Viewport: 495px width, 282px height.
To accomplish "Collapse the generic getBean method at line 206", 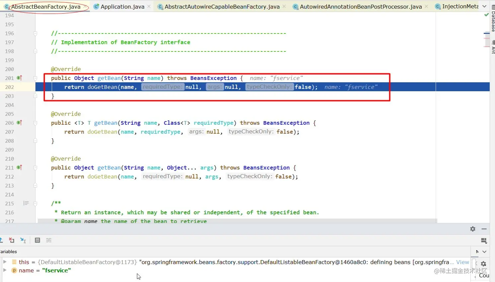I will tap(35, 123).
